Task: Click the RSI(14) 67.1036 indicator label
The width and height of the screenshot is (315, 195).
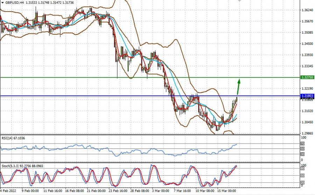Action: [x=13, y=138]
